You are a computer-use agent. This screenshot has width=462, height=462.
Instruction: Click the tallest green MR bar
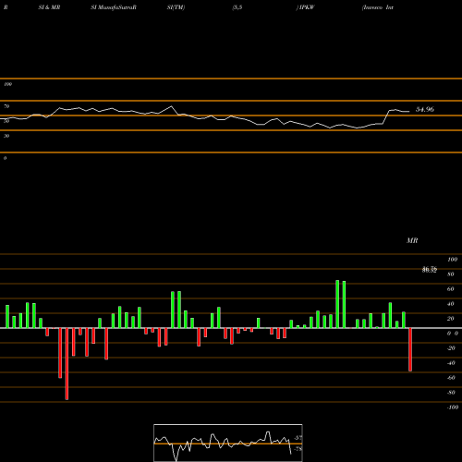point(337,304)
